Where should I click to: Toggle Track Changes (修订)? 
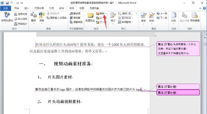click(x=113, y=18)
